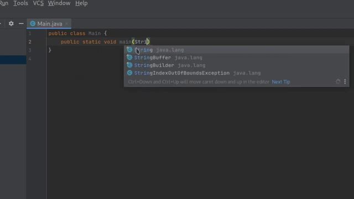Open the VCS menu

38,3
